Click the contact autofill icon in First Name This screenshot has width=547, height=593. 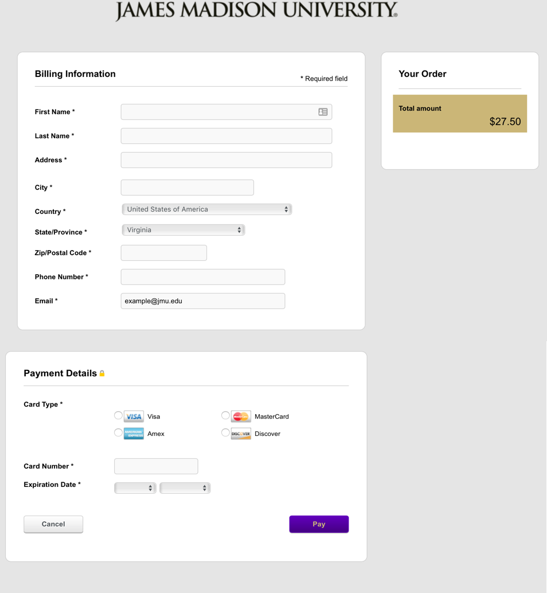point(323,112)
